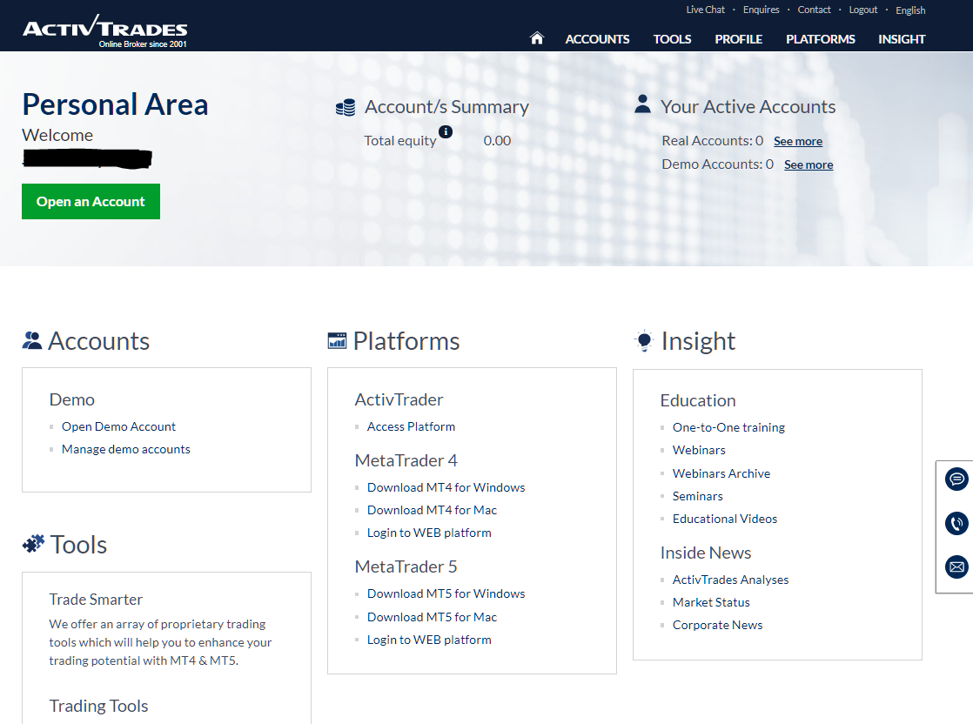Login to WEB platform under MetaTrader 4
This screenshot has height=724, width=973.
click(429, 533)
